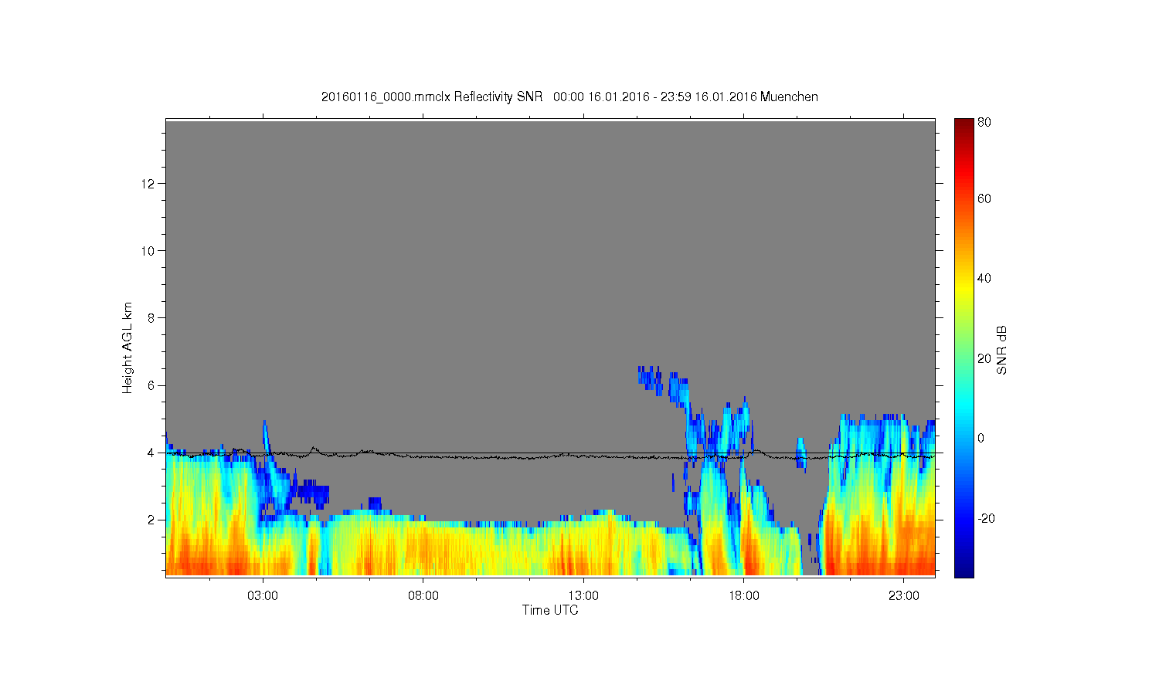The width and height of the screenshot is (1159, 695).
Task: Click the "Muenchen" location text in title
Action: pyautogui.click(x=789, y=97)
